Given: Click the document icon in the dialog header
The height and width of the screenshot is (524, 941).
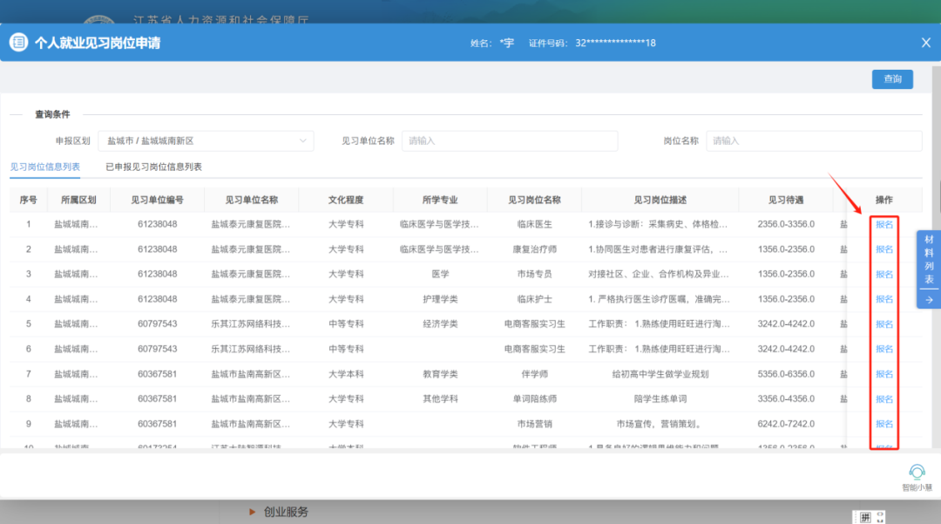Looking at the screenshot, I should click(x=17, y=42).
